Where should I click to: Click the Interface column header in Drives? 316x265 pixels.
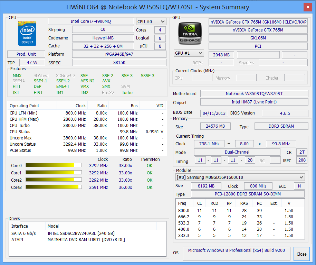pyautogui.click(x=27, y=226)
